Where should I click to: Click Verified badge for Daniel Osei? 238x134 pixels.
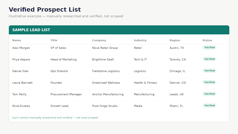[x=209, y=71]
